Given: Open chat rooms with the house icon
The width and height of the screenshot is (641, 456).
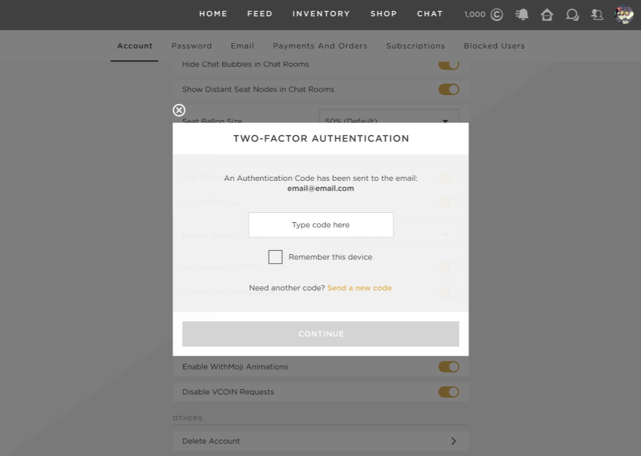Looking at the screenshot, I should 547,14.
